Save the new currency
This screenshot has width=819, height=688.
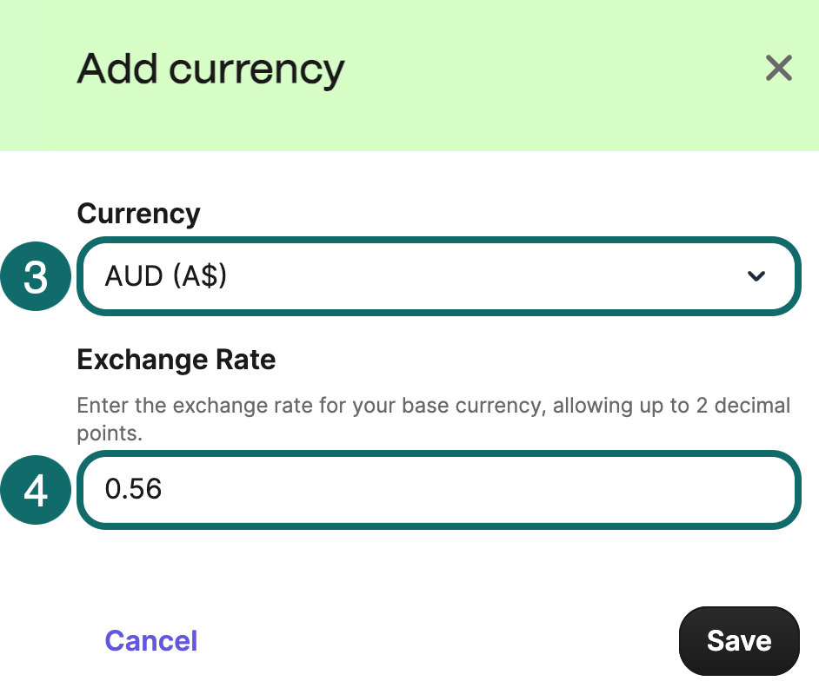(x=738, y=640)
